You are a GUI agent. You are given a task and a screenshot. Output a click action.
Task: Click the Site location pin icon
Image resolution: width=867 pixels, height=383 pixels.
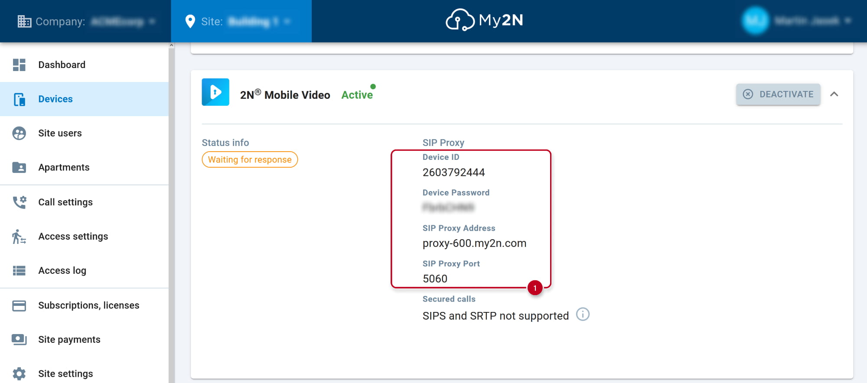click(x=190, y=21)
